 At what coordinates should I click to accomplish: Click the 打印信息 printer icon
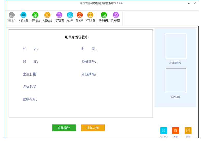coord(90,15)
